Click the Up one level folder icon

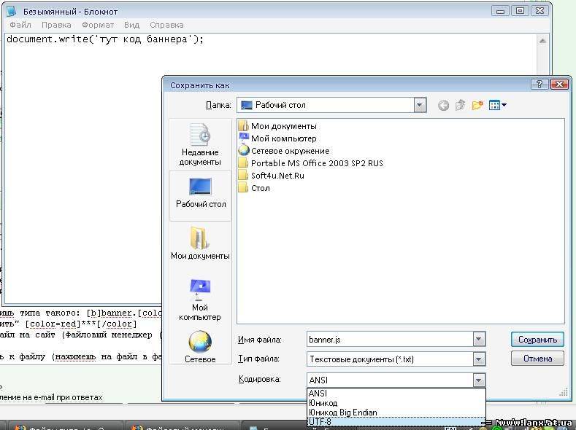click(460, 106)
